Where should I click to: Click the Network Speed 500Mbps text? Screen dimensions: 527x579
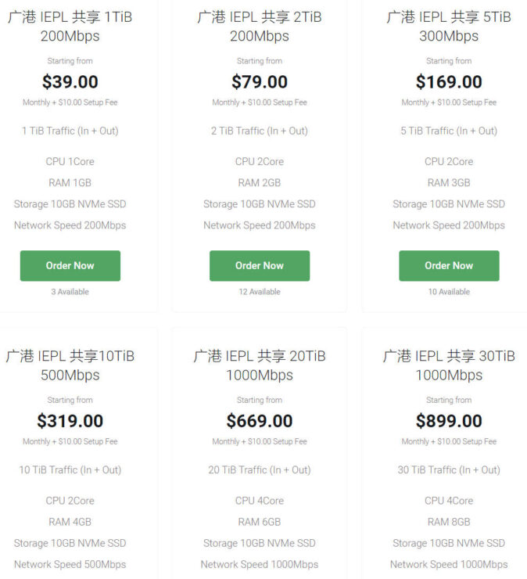tap(70, 564)
